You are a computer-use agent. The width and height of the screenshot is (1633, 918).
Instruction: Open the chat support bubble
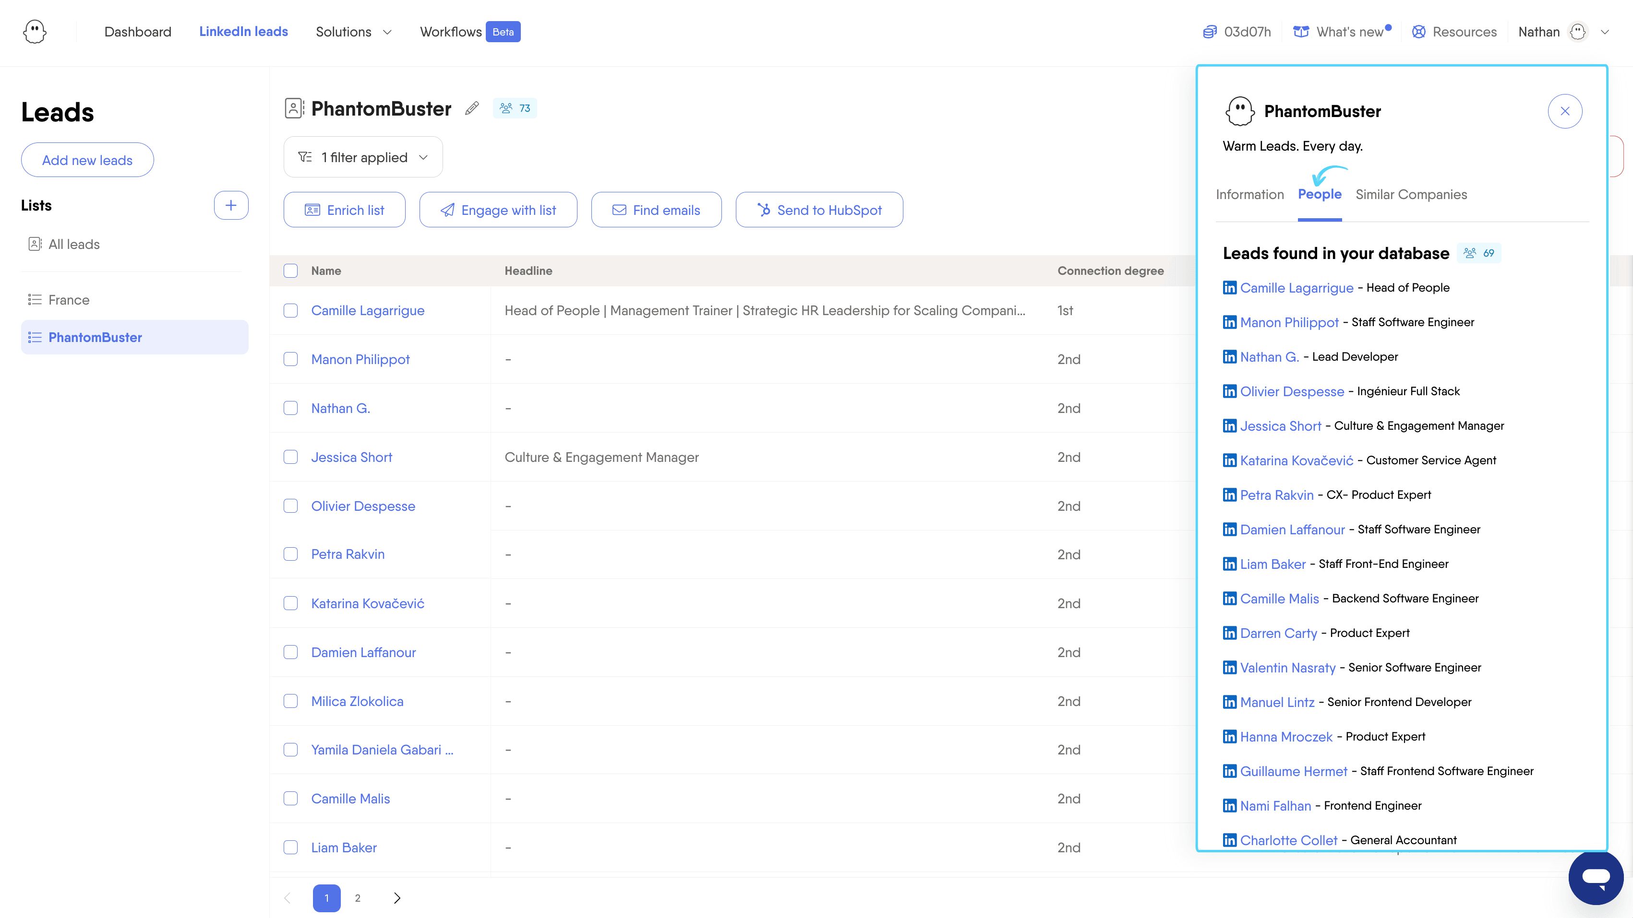click(1596, 877)
